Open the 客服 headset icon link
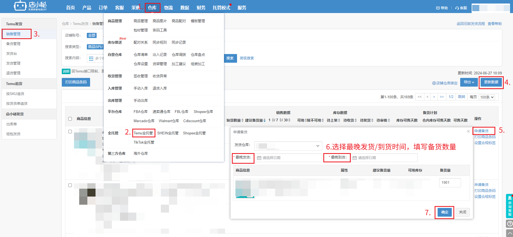 [x=461, y=8]
